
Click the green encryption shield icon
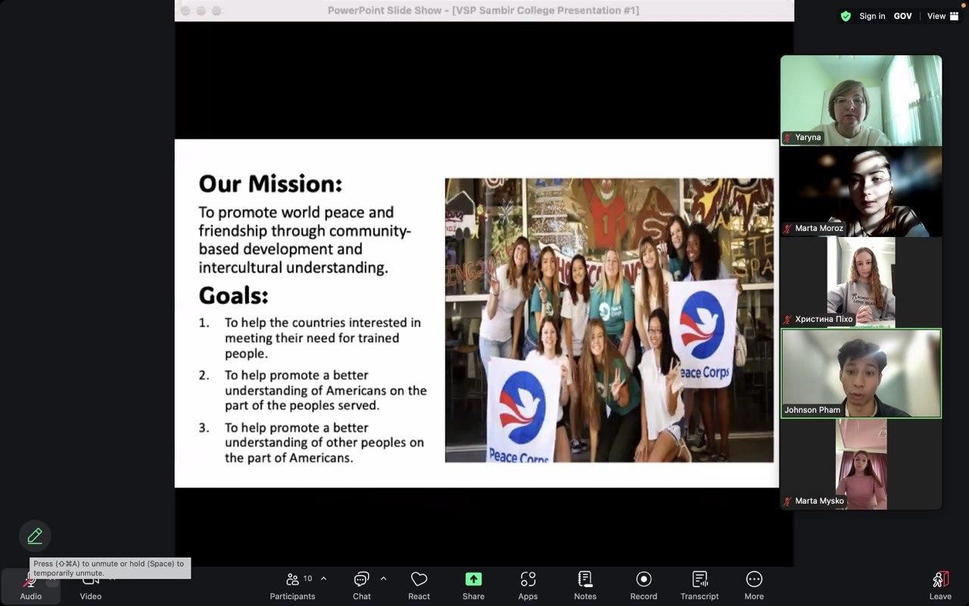point(846,16)
